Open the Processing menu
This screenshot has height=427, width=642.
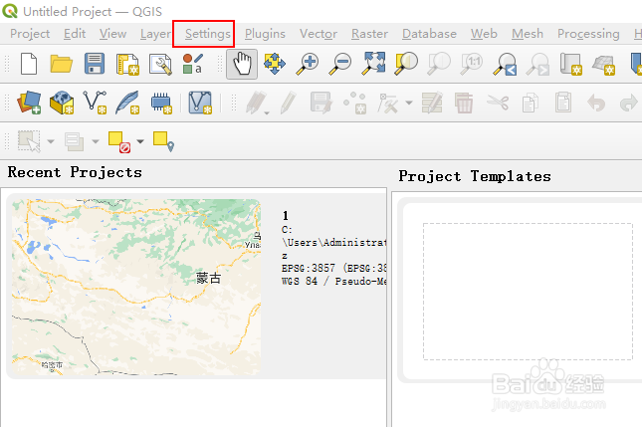588,34
